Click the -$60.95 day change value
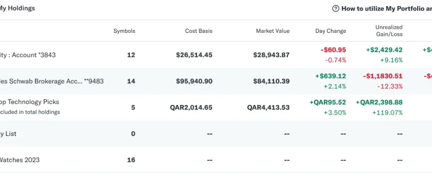Image resolution: width=432 pixels, height=173 pixels. point(333,50)
